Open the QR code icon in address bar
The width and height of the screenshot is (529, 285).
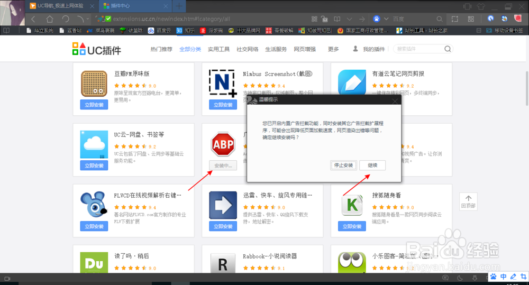314,19
